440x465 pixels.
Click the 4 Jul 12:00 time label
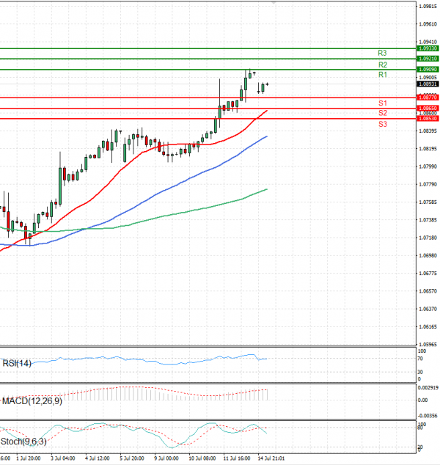pyautogui.click(x=98, y=458)
